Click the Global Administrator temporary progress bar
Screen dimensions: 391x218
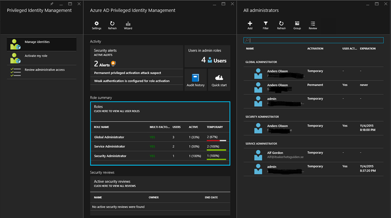pyautogui.click(x=216, y=141)
